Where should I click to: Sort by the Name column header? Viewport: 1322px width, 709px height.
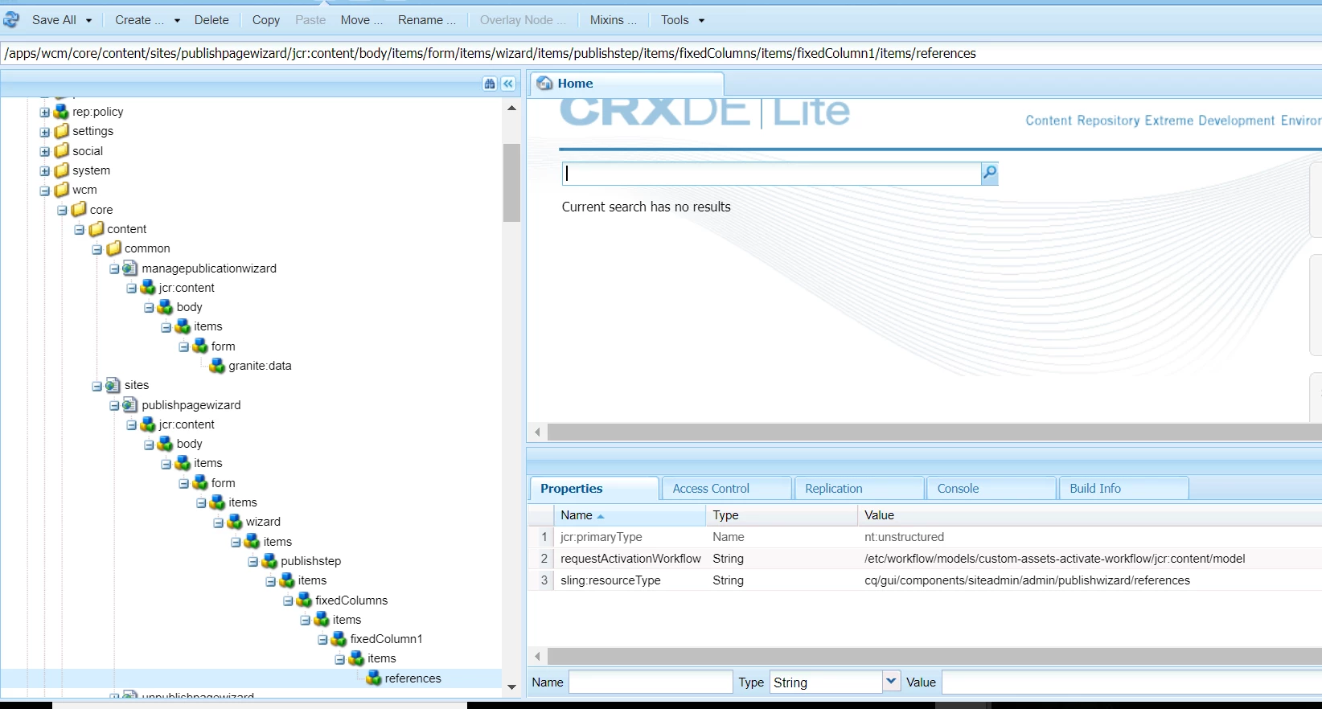coord(630,515)
